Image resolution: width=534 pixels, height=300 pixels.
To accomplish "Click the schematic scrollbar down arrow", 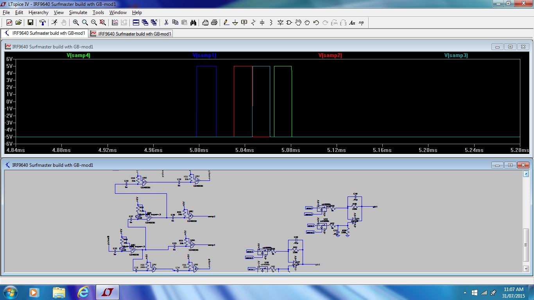I will coord(526,269).
